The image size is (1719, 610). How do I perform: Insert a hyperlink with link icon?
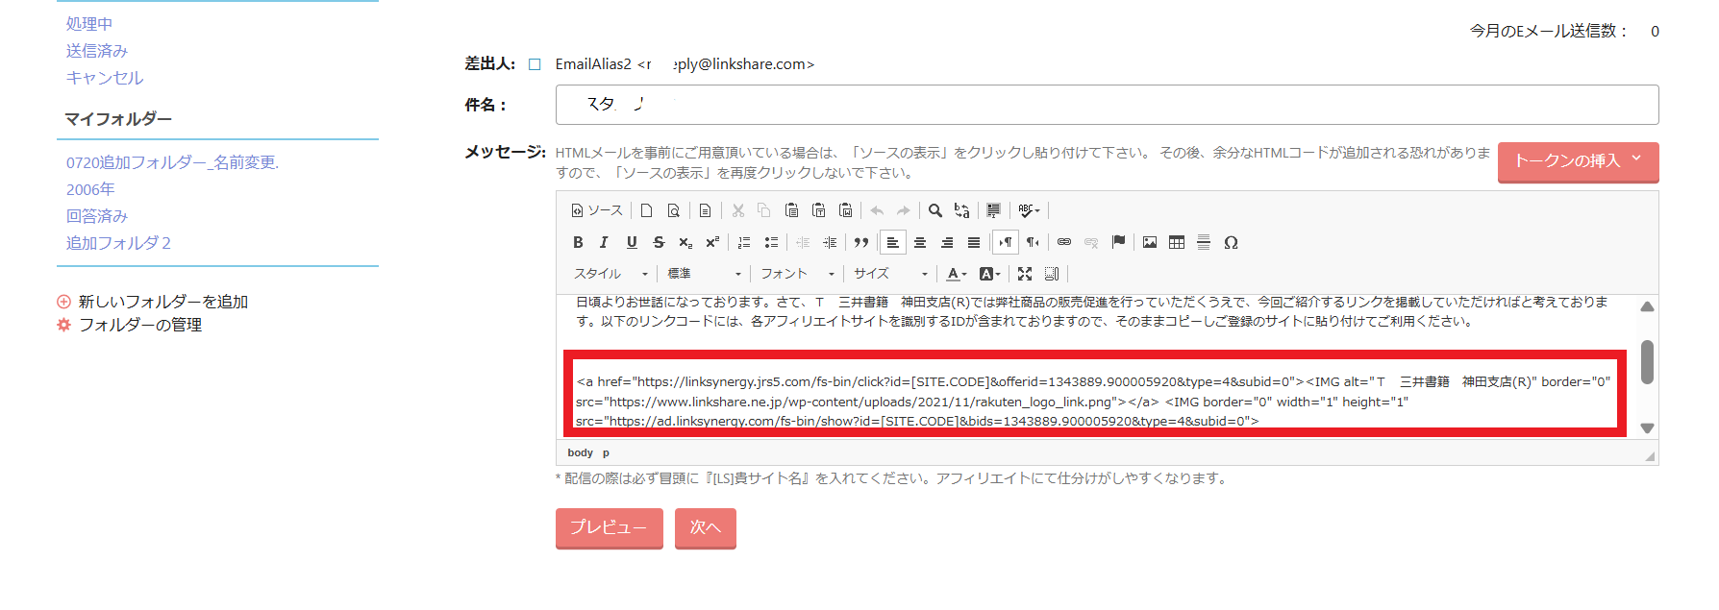1064,242
